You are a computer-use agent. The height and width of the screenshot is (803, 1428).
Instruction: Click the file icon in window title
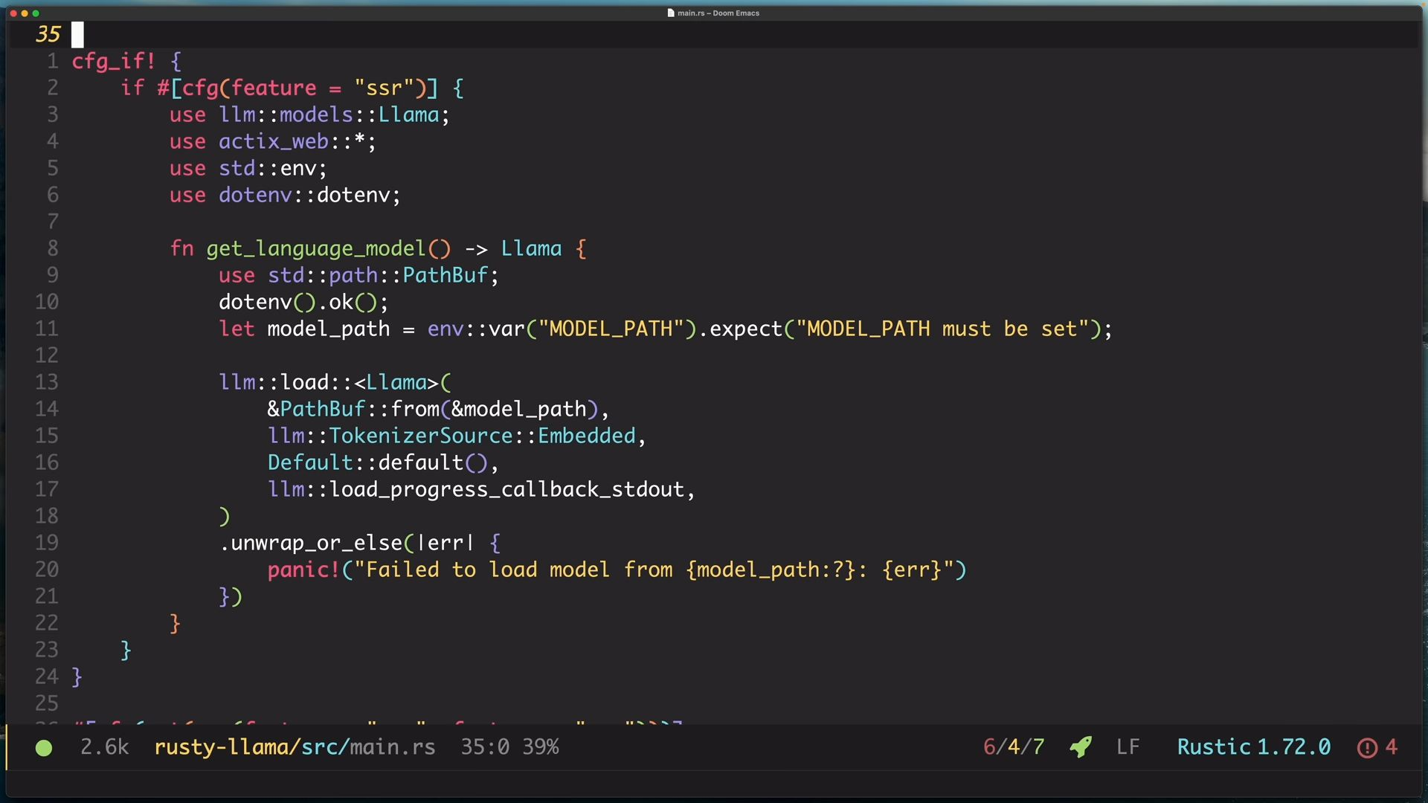671,13
